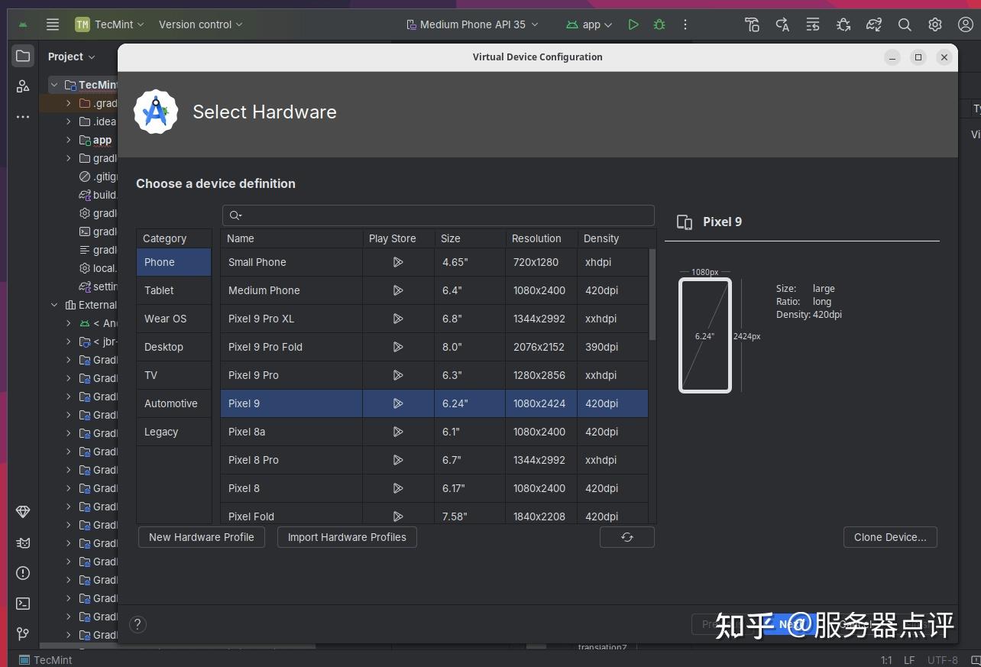Click the device search field
Image resolution: width=981 pixels, height=667 pixels.
(439, 215)
